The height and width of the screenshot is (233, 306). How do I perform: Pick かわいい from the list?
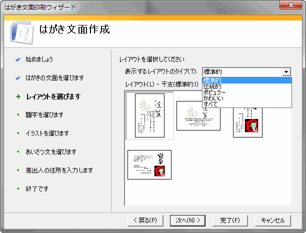click(247, 98)
